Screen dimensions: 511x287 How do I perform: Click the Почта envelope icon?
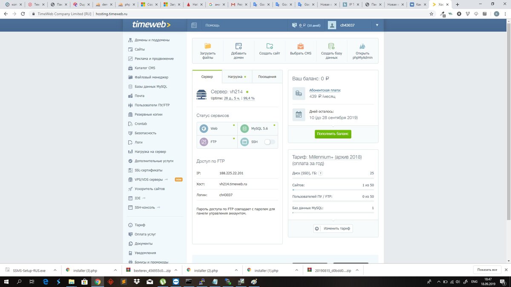(131, 96)
